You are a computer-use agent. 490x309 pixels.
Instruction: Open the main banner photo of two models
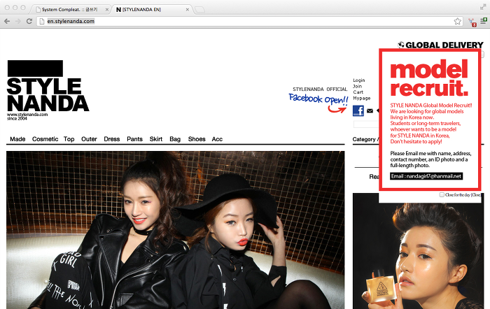[x=175, y=230]
